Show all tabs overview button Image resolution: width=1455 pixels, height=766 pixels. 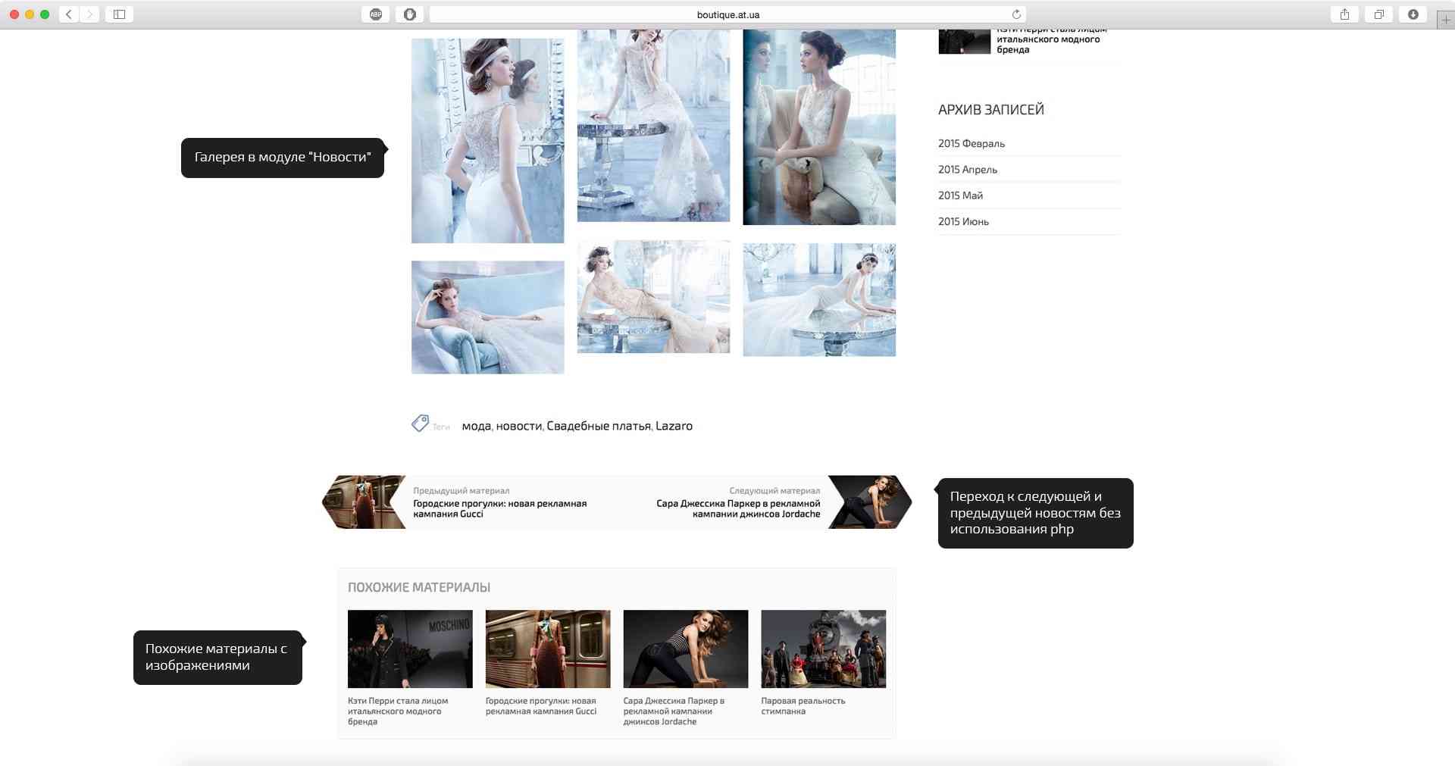click(x=1378, y=14)
